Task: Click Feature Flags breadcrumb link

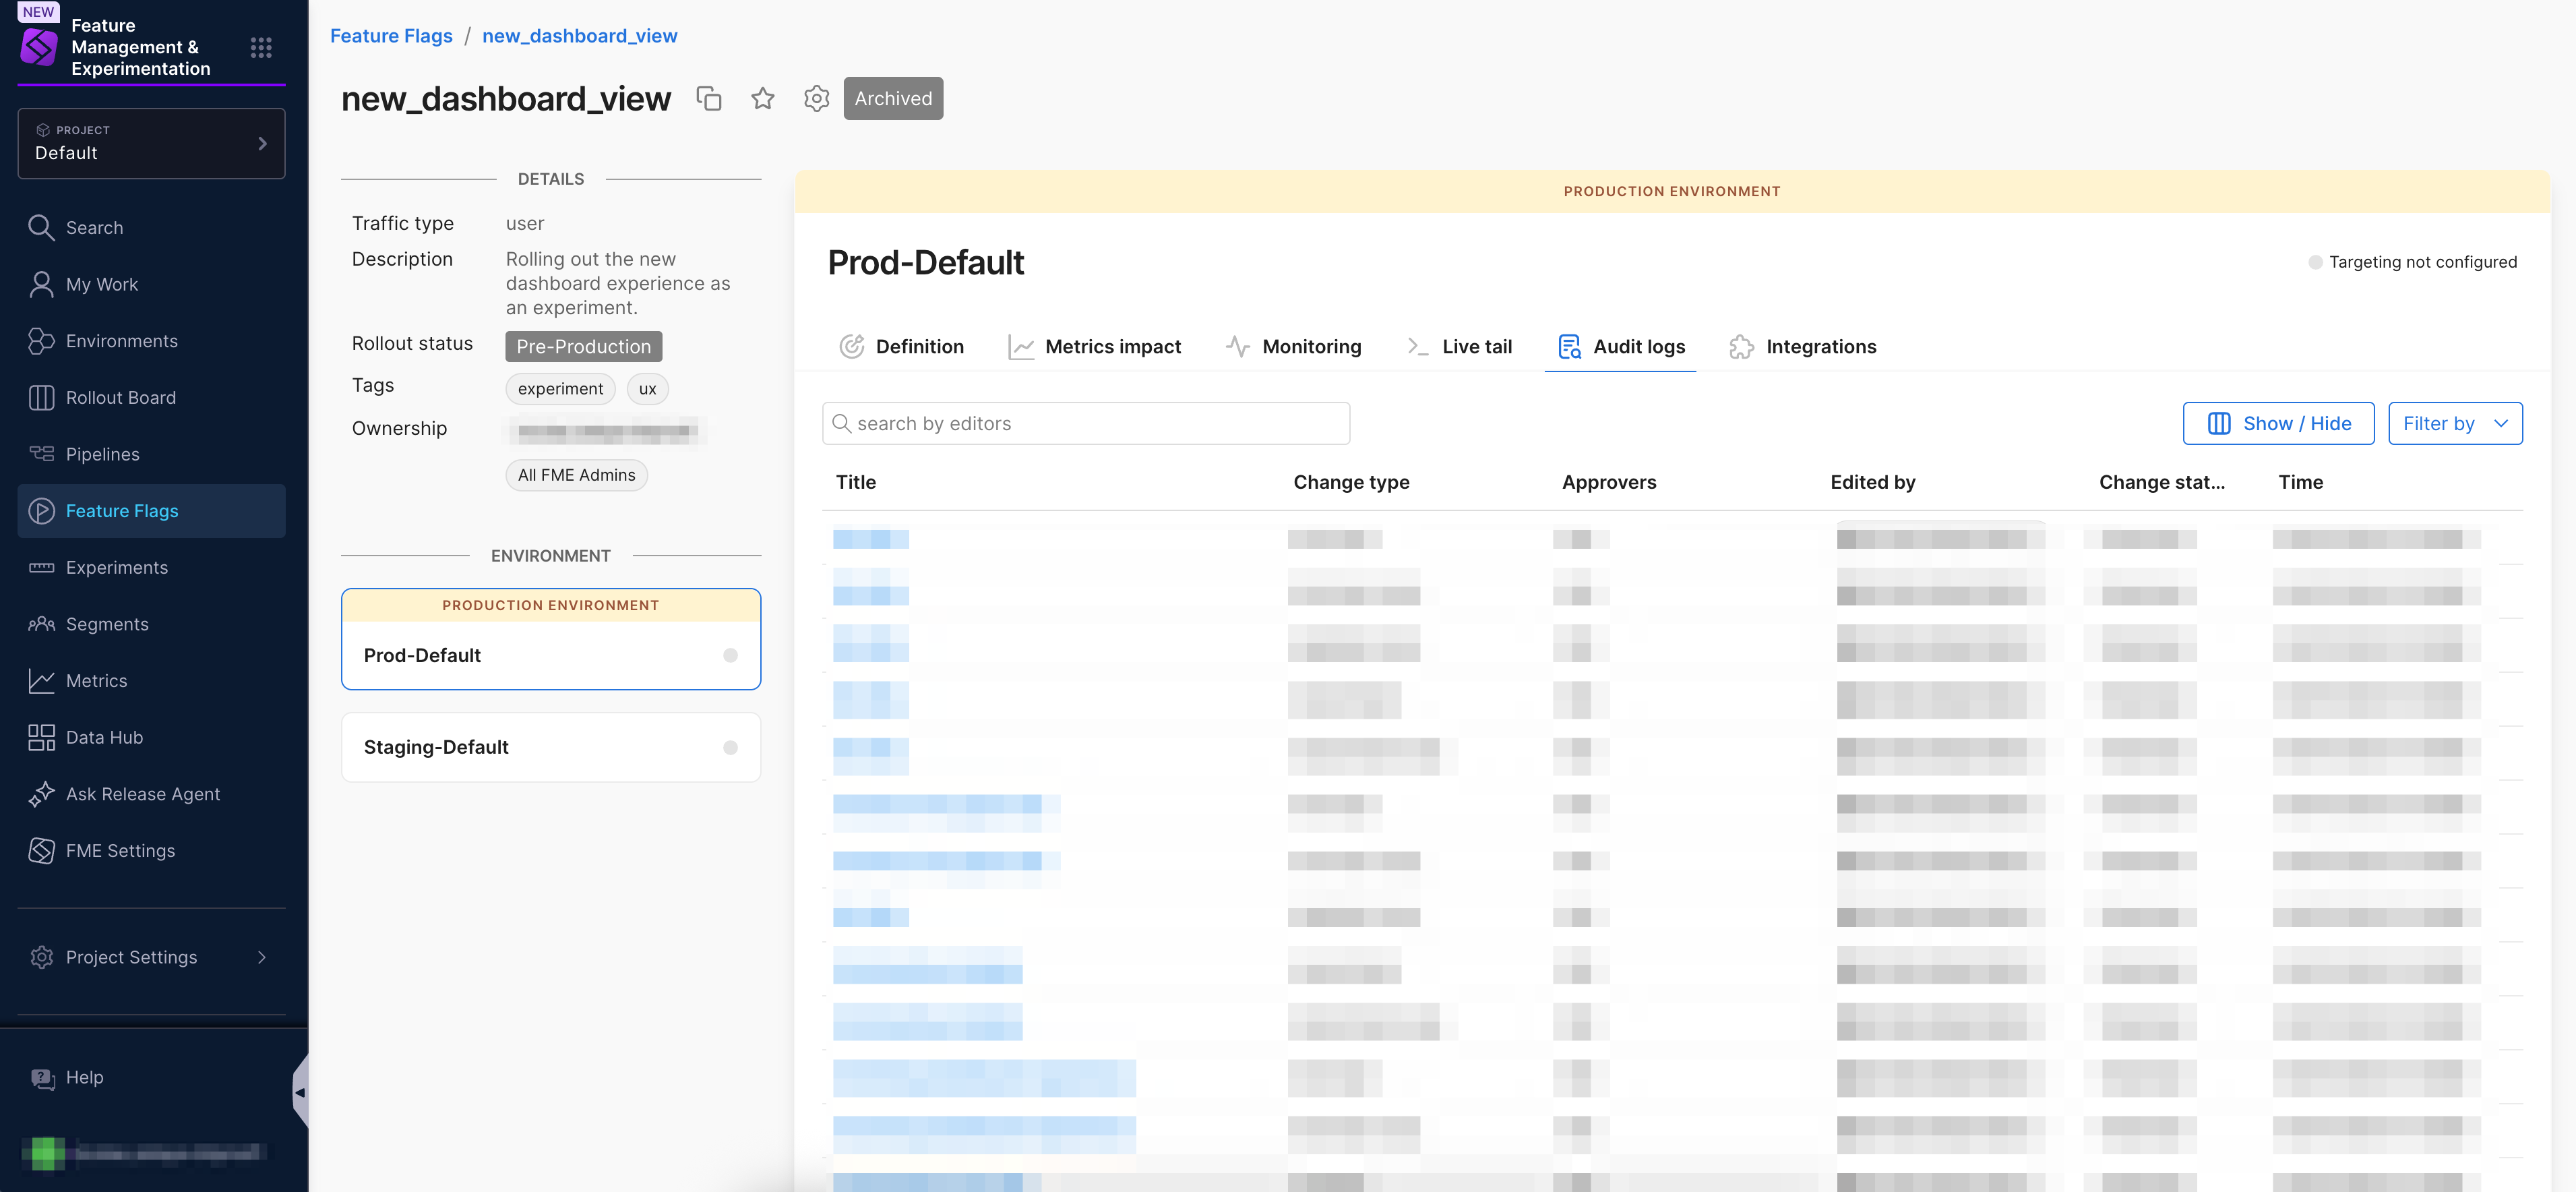Action: pyautogui.click(x=391, y=36)
